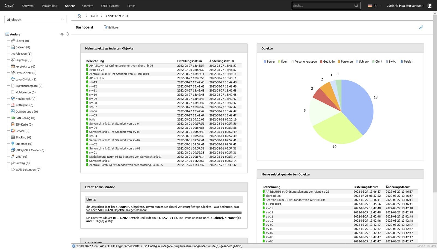
Task: Click the Fahrzeug car icon
Action: (13, 54)
